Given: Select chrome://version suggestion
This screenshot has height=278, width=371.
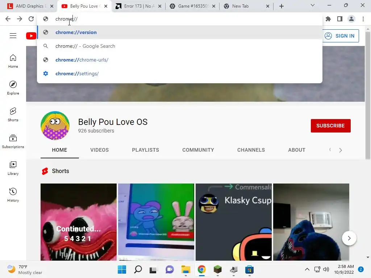Looking at the screenshot, I should tap(180, 32).
